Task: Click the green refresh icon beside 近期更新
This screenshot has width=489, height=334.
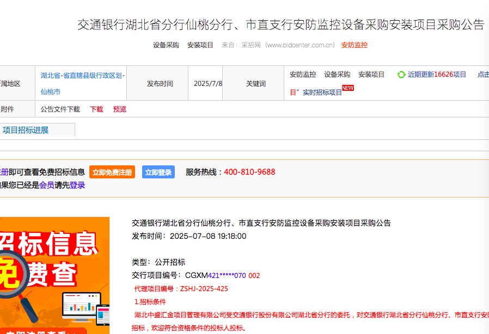Action: [401, 75]
